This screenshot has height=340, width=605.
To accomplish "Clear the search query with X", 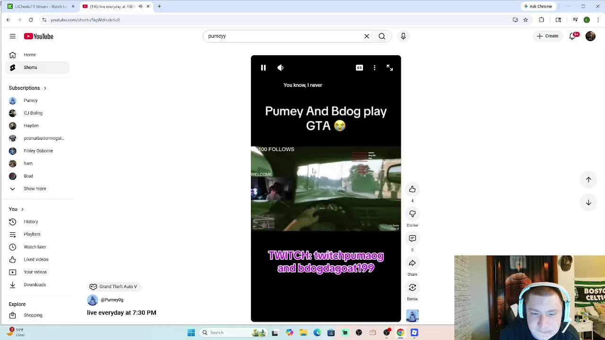I will [x=366, y=36].
